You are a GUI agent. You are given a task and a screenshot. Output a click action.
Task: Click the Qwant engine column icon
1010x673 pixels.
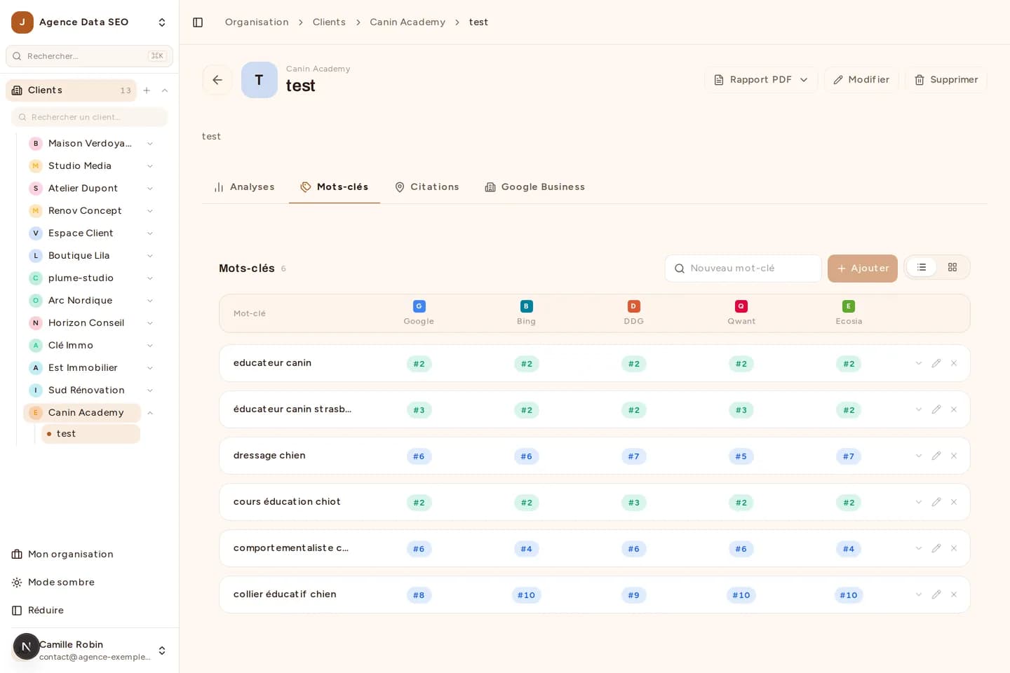tap(741, 306)
